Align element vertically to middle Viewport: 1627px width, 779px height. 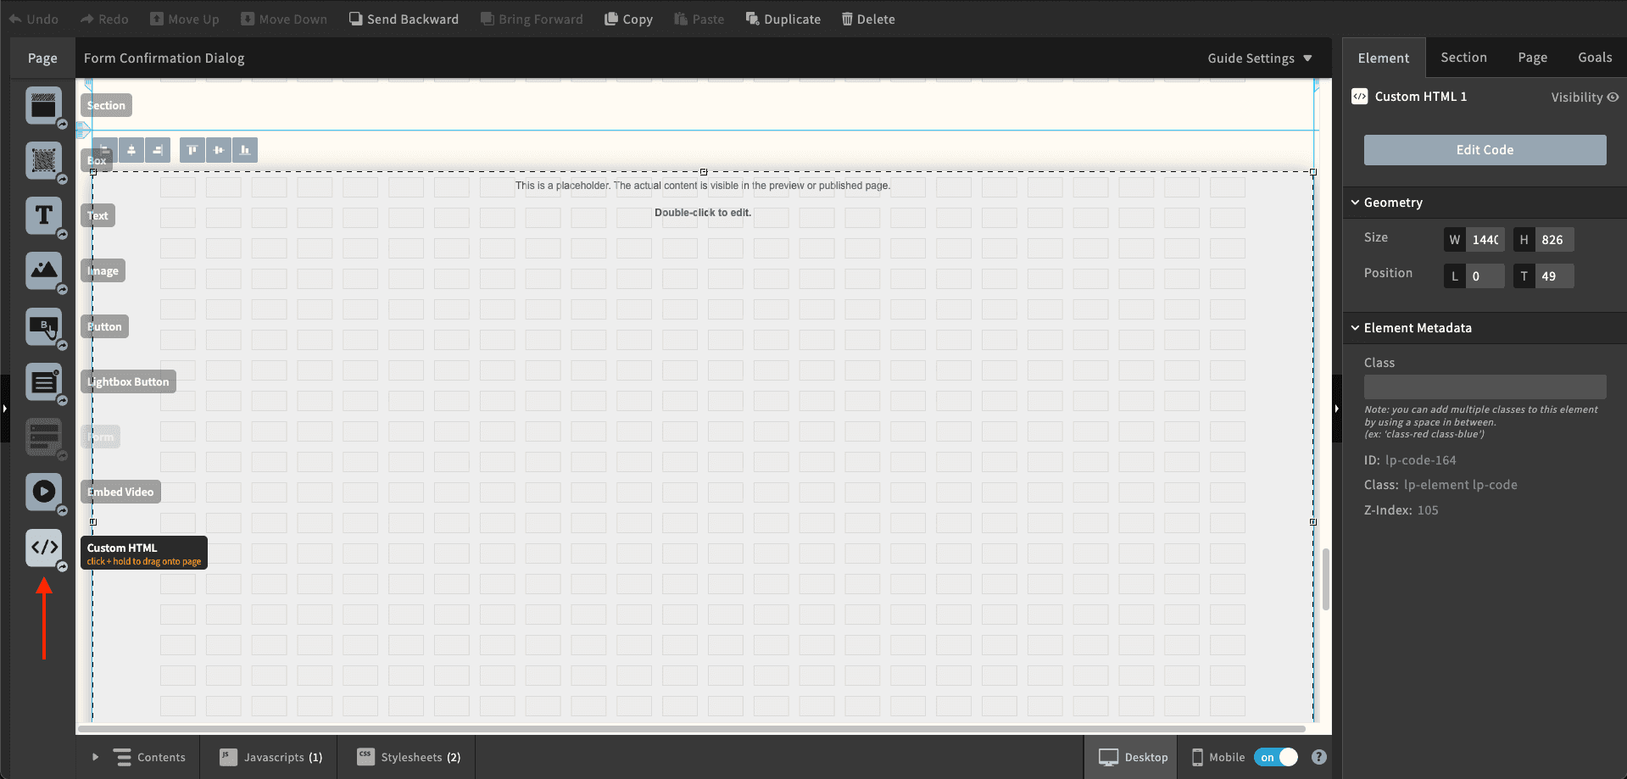pyautogui.click(x=219, y=150)
